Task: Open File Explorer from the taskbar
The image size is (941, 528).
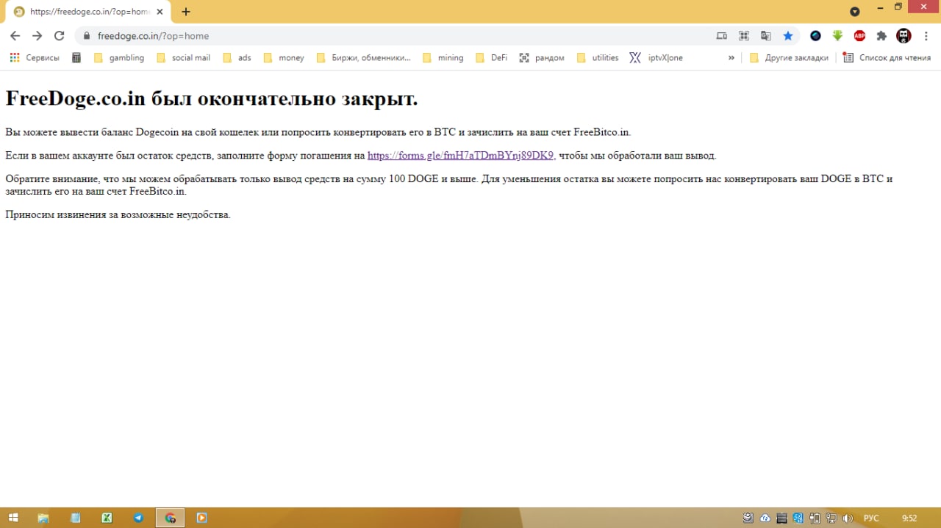Action: coord(43,518)
